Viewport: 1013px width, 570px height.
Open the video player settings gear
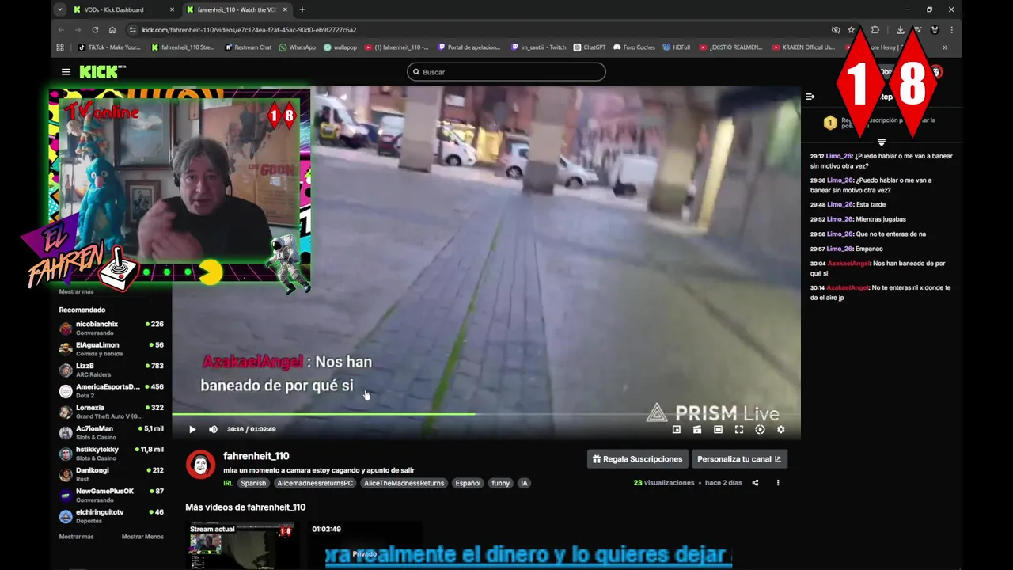tap(781, 429)
